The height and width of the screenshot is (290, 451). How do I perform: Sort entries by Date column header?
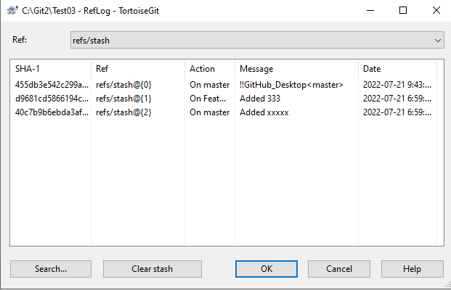point(397,69)
